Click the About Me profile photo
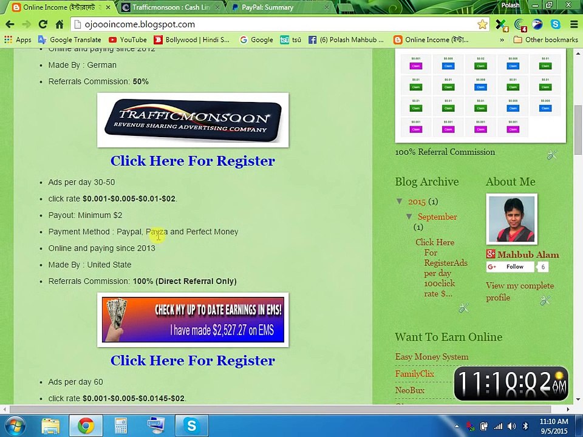This screenshot has width=583, height=437. tap(511, 219)
